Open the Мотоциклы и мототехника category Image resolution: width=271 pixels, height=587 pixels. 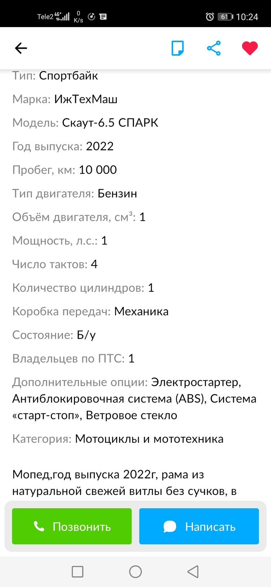[x=149, y=439]
